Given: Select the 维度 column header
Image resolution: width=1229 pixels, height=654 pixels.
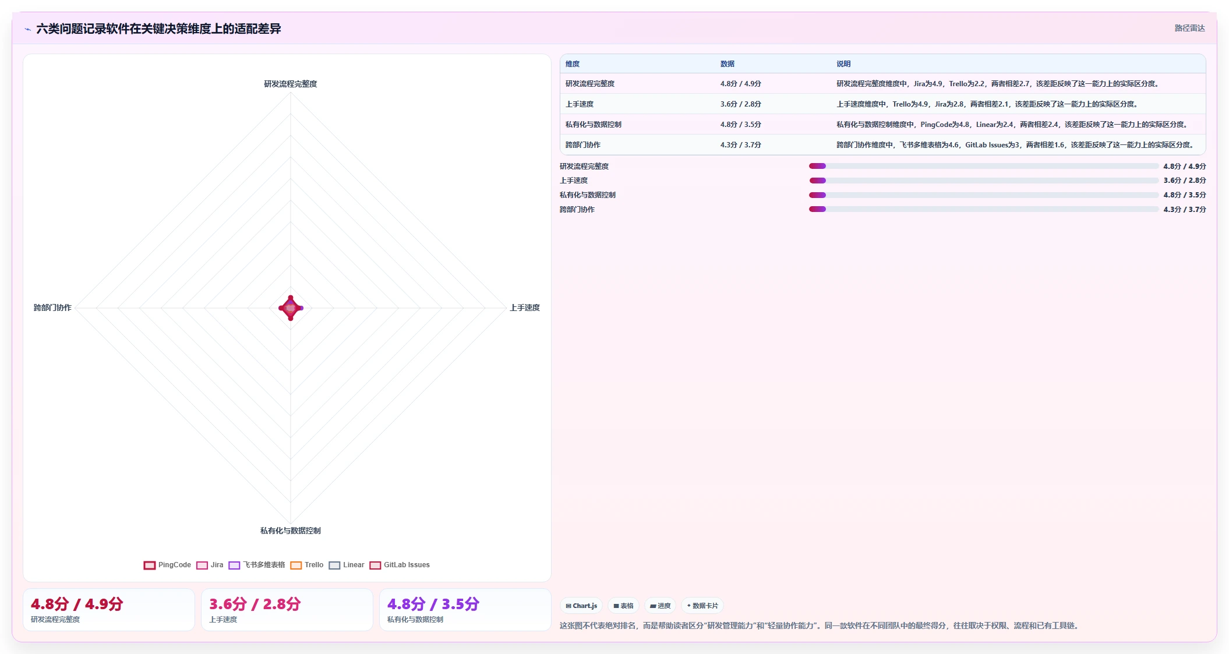Looking at the screenshot, I should [573, 64].
